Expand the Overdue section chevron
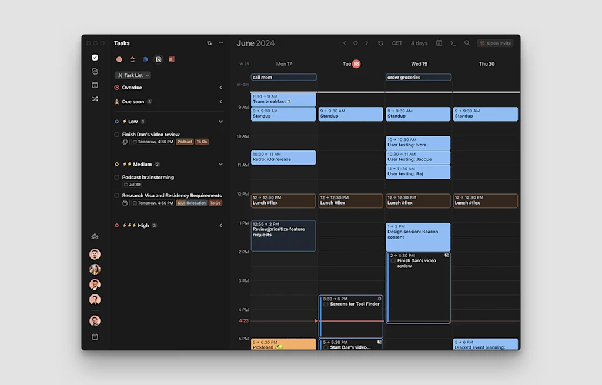The width and height of the screenshot is (602, 385). tap(221, 88)
